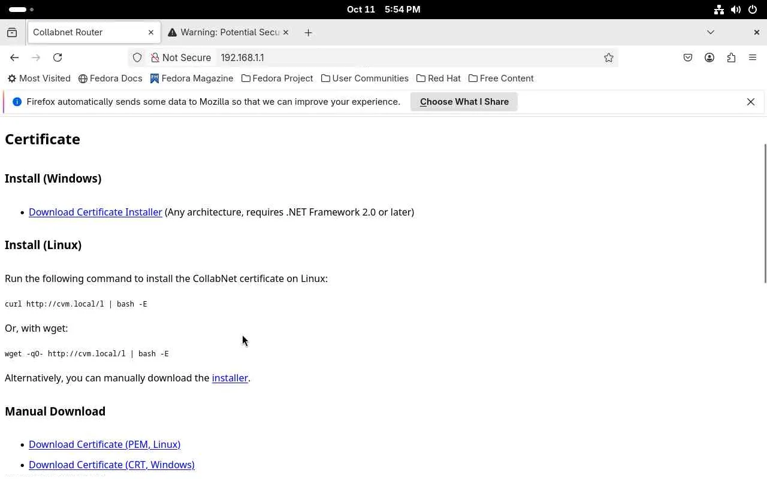The height and width of the screenshot is (479, 767).
Task: Open system volume indicator
Action: coord(736,10)
